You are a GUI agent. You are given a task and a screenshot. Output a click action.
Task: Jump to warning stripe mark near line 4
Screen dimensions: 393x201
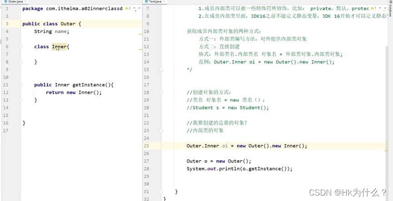[140, 34]
